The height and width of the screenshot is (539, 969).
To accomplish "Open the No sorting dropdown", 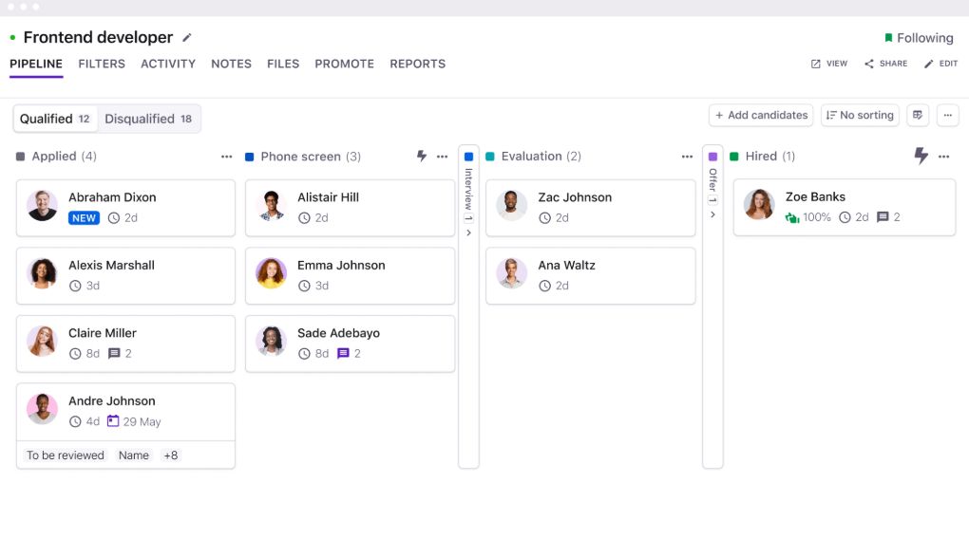I will point(860,116).
